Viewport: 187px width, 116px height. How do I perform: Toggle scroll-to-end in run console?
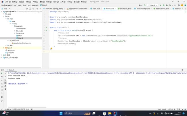click(x=5, y=83)
